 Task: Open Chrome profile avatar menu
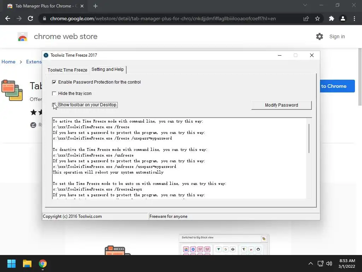point(343,18)
